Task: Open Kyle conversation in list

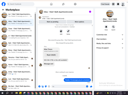Action: pyautogui.click(x=17, y=44)
